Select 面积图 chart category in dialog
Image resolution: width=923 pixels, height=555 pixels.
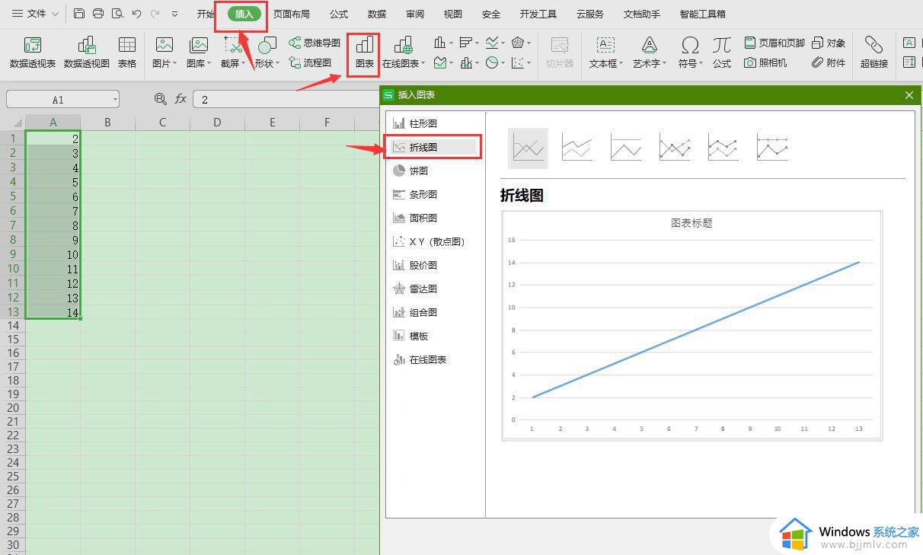(435, 218)
